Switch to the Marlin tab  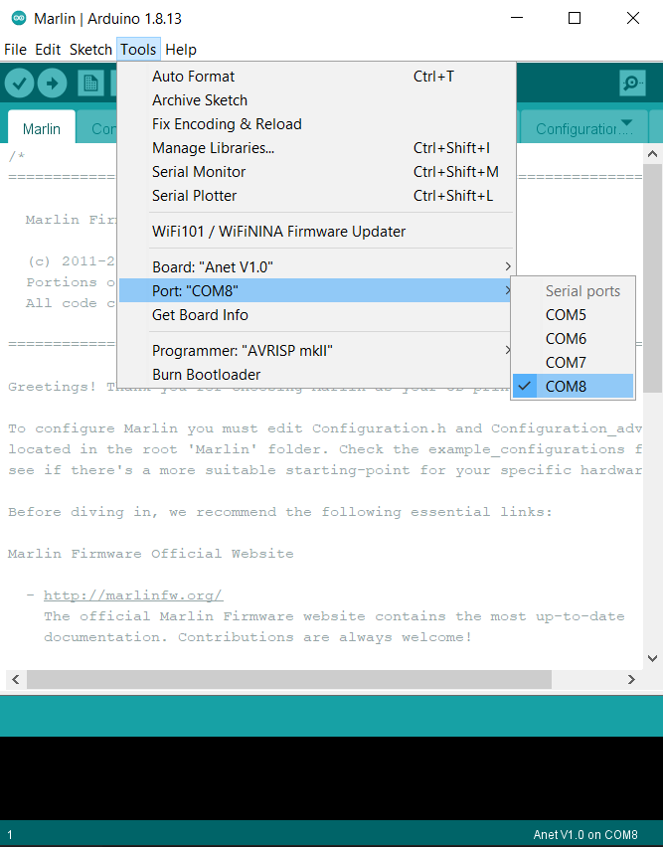(42, 128)
